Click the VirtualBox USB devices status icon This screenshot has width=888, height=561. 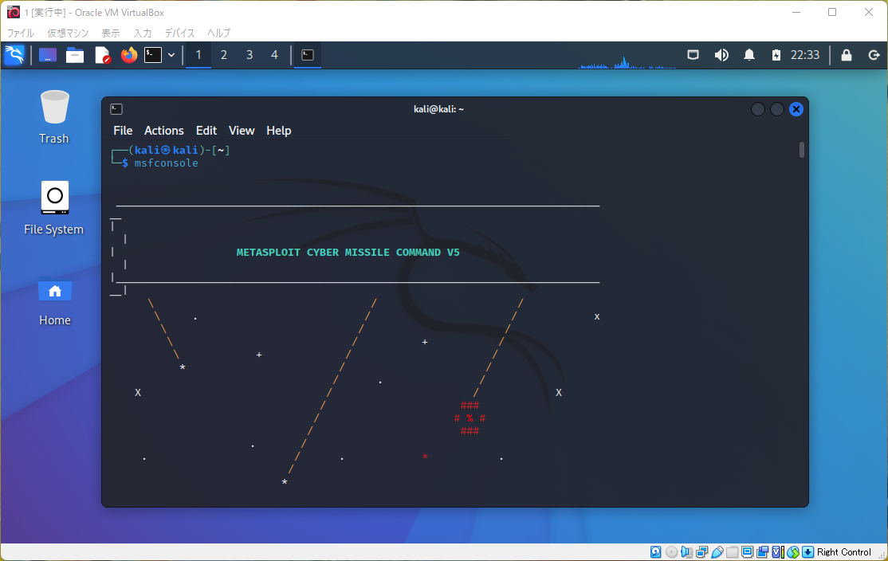coord(717,552)
